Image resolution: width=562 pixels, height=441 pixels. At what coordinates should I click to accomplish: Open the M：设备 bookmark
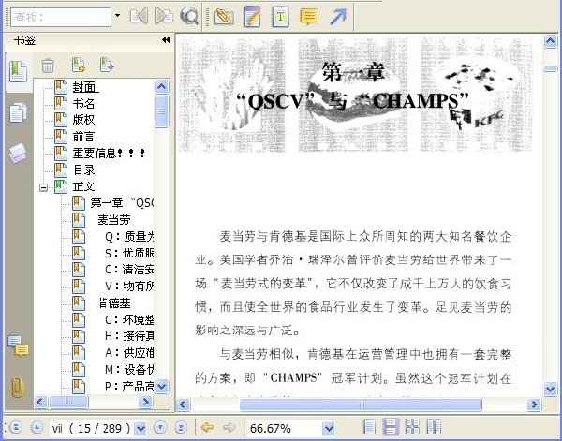pyautogui.click(x=129, y=369)
